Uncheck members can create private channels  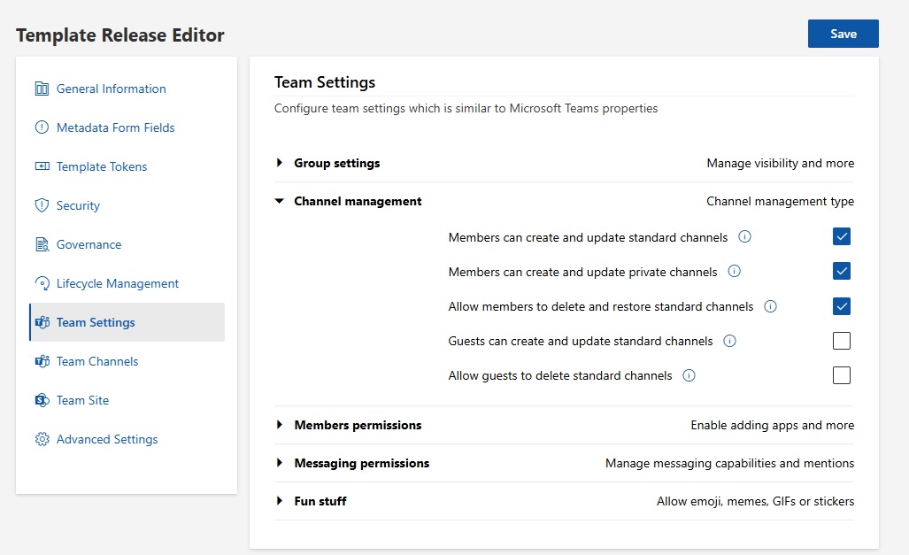click(841, 272)
